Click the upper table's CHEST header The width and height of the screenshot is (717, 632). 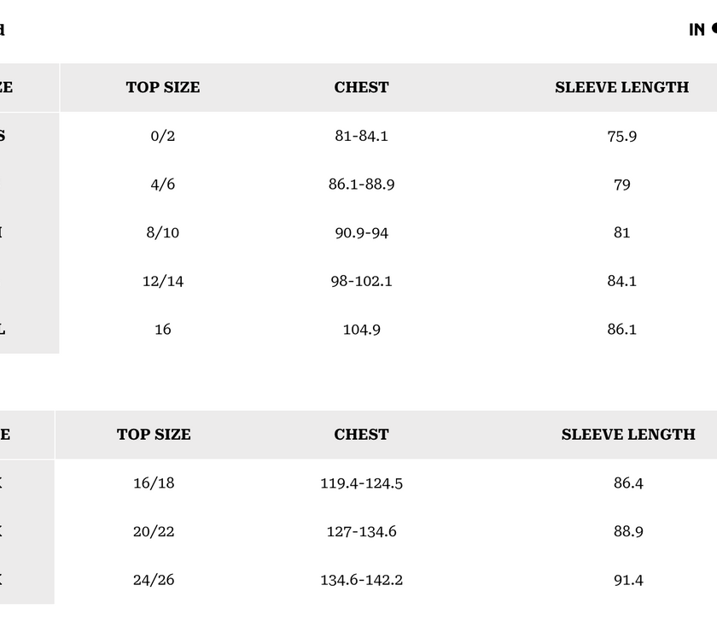pyautogui.click(x=361, y=87)
